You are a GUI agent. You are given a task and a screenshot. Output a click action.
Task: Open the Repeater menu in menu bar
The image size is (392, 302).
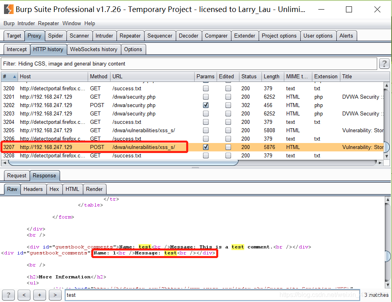(x=48, y=24)
